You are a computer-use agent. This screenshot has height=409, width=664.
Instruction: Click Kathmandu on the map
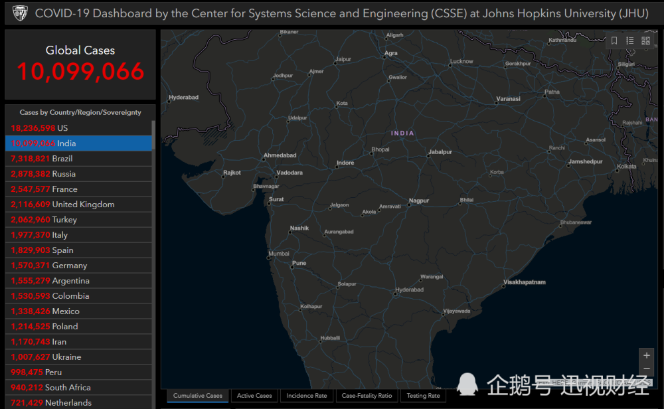(562, 40)
